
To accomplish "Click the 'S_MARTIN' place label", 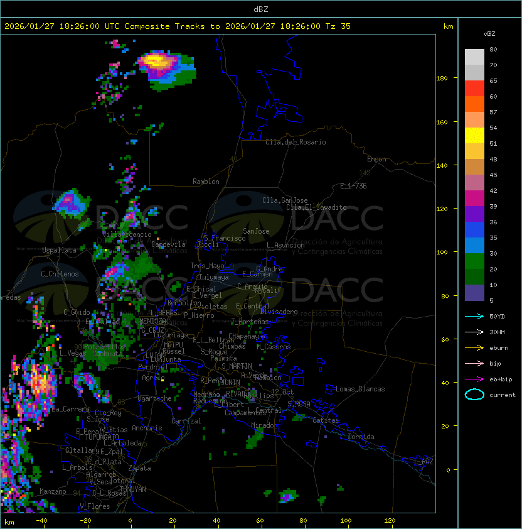I will point(237,366).
